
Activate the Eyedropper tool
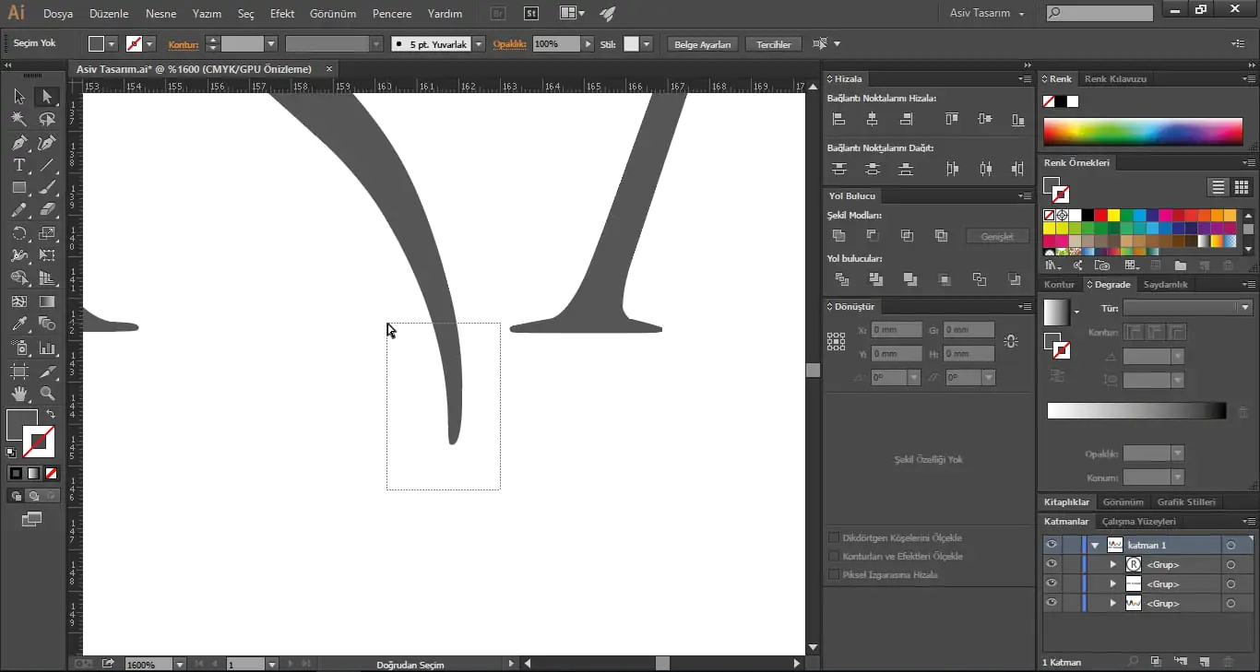[x=19, y=324]
